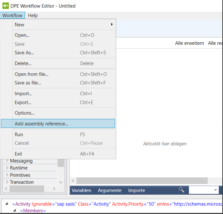Click the Variablen tab
223x214 pixels.
click(81, 190)
